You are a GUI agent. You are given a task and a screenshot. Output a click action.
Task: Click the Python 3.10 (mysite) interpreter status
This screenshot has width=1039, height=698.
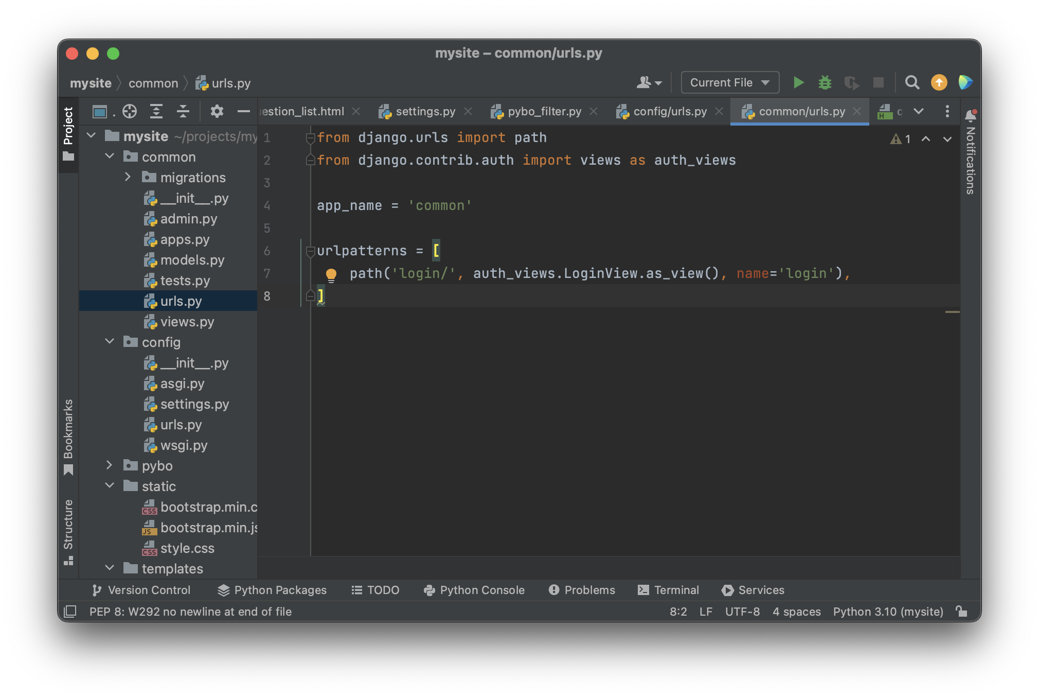point(888,612)
